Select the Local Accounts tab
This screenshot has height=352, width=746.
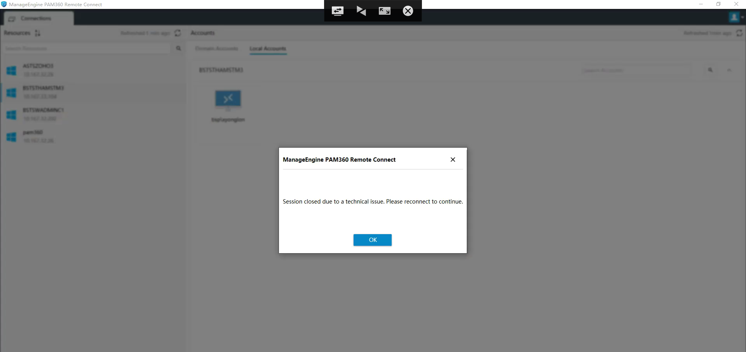[268, 48]
